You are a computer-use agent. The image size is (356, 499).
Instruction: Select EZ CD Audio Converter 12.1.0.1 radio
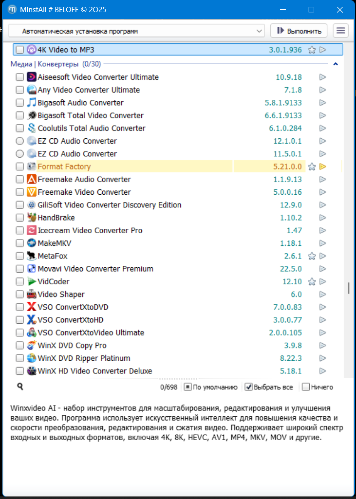(x=19, y=141)
